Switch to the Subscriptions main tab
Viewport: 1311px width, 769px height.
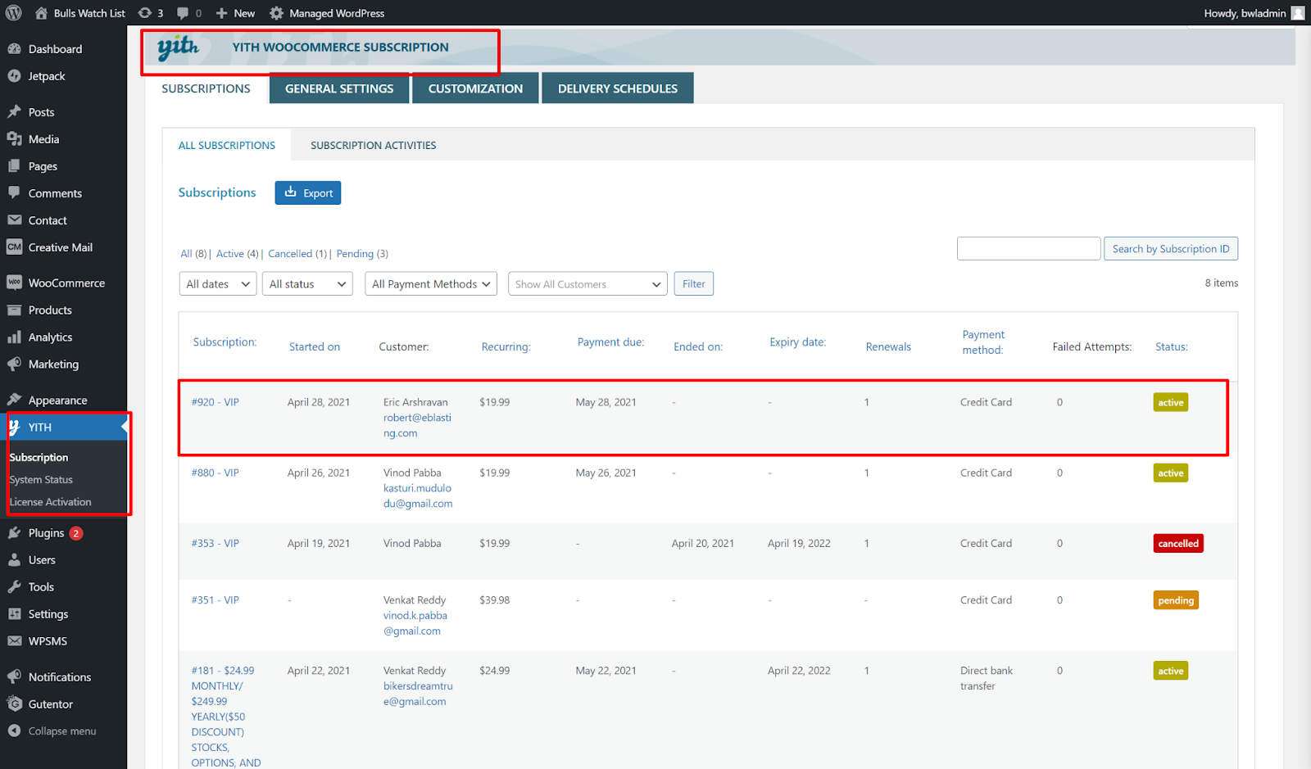206,88
